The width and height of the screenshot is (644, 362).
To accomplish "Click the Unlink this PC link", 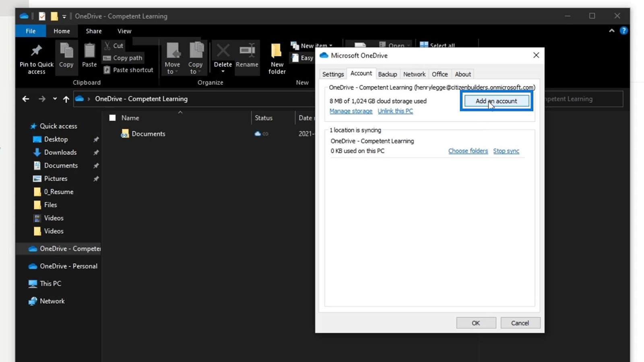I will pyautogui.click(x=395, y=111).
